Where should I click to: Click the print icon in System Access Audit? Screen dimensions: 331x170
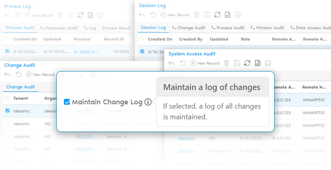click(x=268, y=63)
